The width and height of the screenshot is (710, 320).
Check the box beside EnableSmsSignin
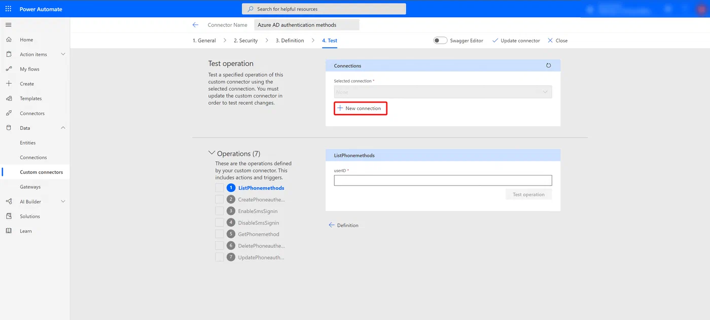[x=219, y=211]
